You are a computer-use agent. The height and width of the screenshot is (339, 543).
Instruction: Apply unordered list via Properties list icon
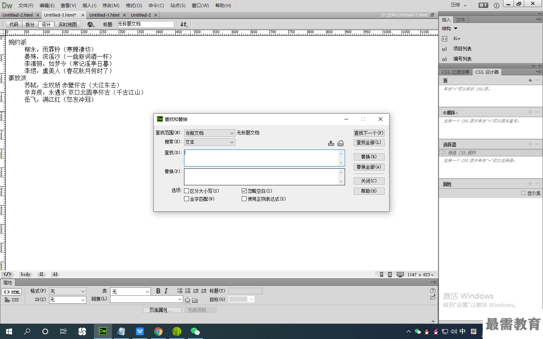pyautogui.click(x=180, y=291)
